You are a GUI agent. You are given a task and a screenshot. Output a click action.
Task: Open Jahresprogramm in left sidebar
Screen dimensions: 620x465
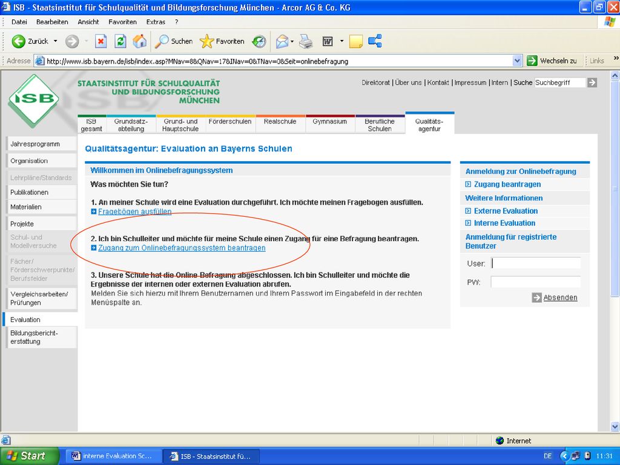point(41,144)
